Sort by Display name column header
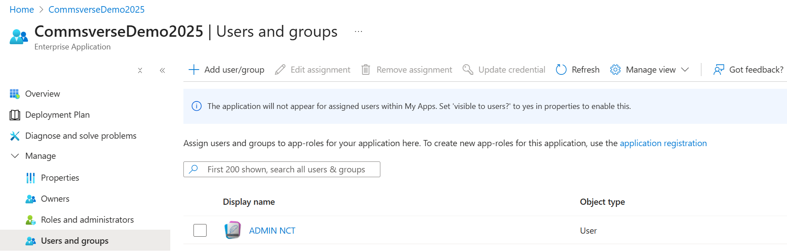The height and width of the screenshot is (252, 787). click(249, 202)
